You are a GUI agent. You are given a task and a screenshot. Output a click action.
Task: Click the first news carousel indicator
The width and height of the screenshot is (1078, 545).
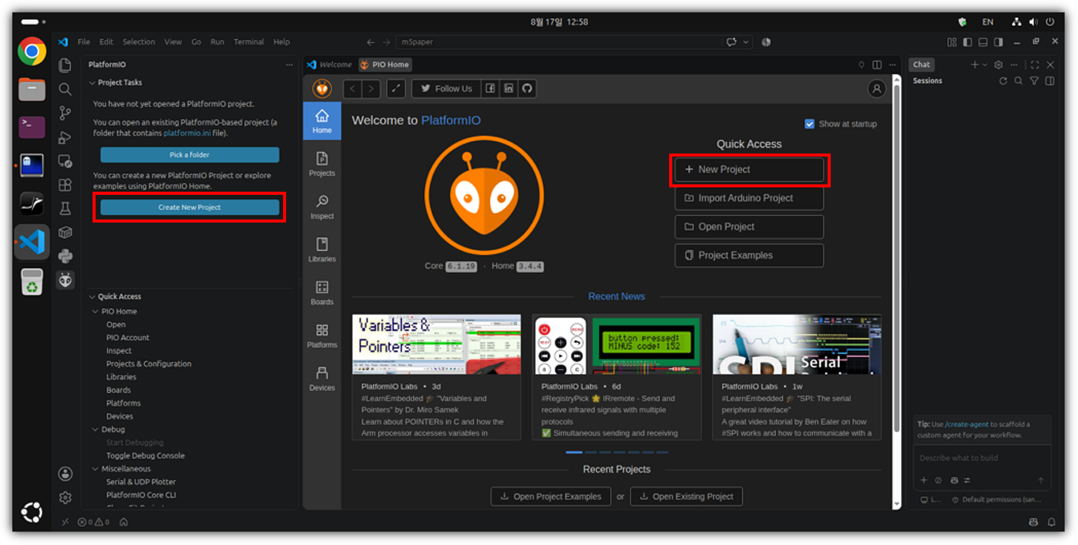pyautogui.click(x=574, y=453)
